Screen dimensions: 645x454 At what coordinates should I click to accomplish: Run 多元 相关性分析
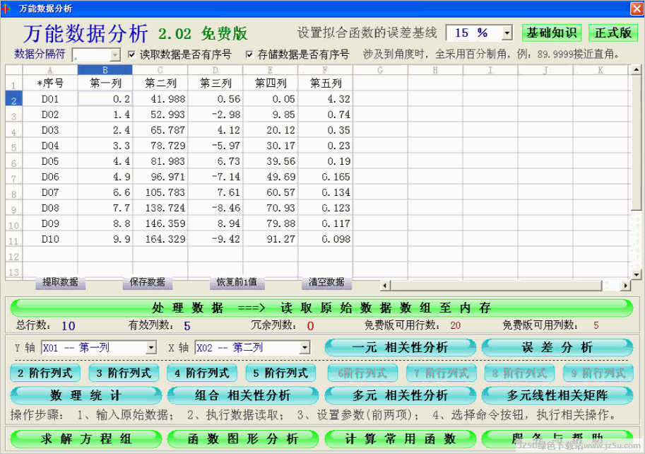click(x=400, y=395)
